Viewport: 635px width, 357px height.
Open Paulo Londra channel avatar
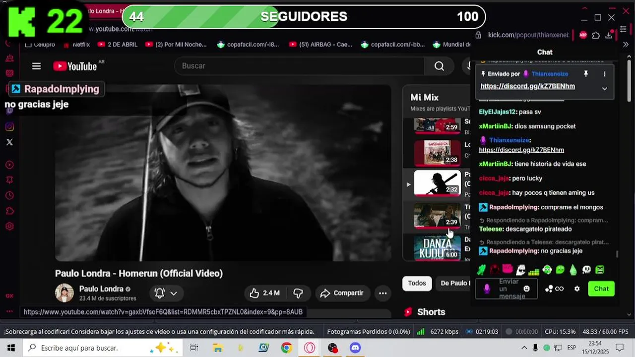pyautogui.click(x=64, y=293)
